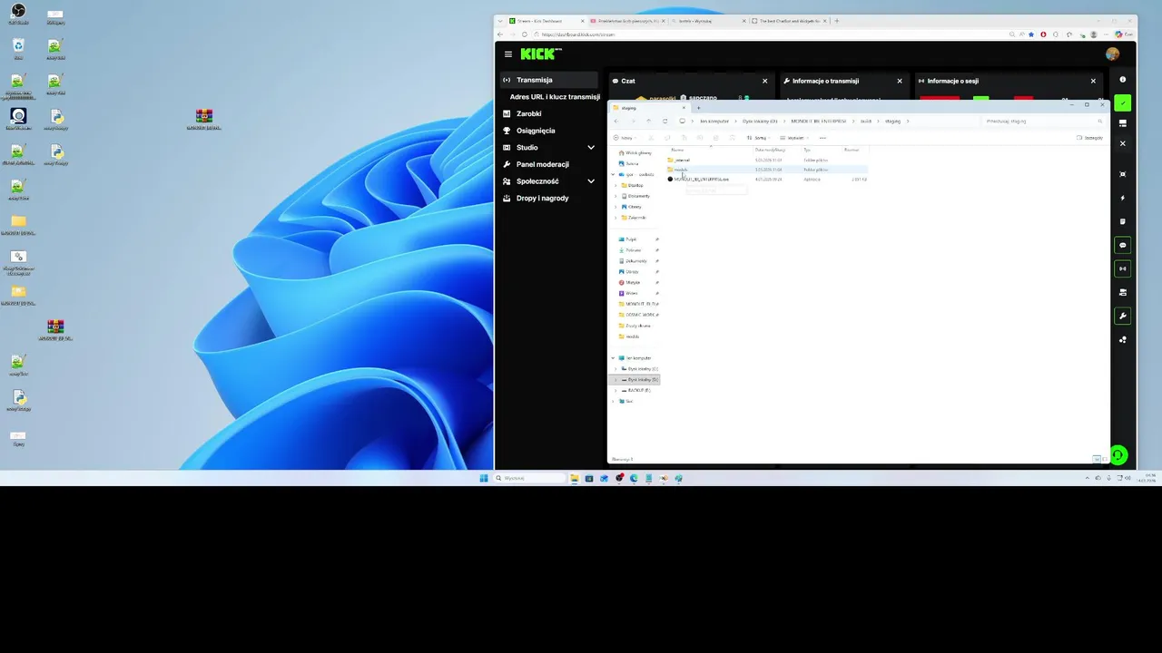Sort by the Nazwa column header
This screenshot has height=653, width=1162.
click(x=677, y=150)
